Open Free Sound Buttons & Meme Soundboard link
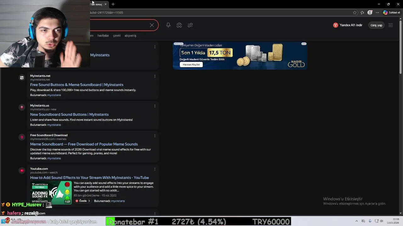The height and width of the screenshot is (226, 403). pos(77,85)
